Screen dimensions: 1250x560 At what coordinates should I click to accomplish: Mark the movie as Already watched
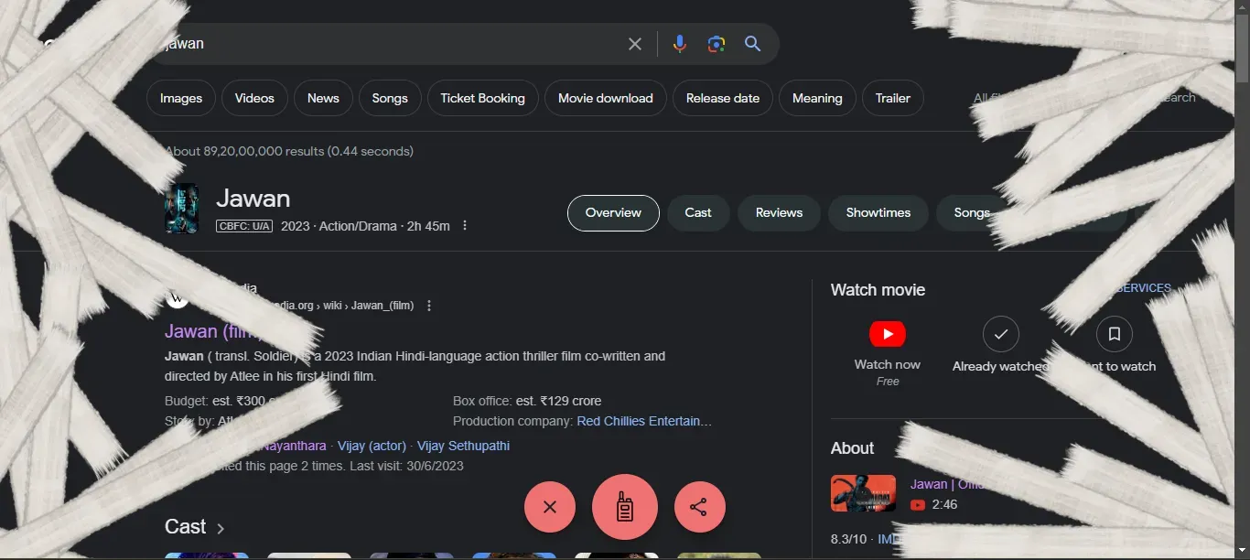tap(1001, 334)
